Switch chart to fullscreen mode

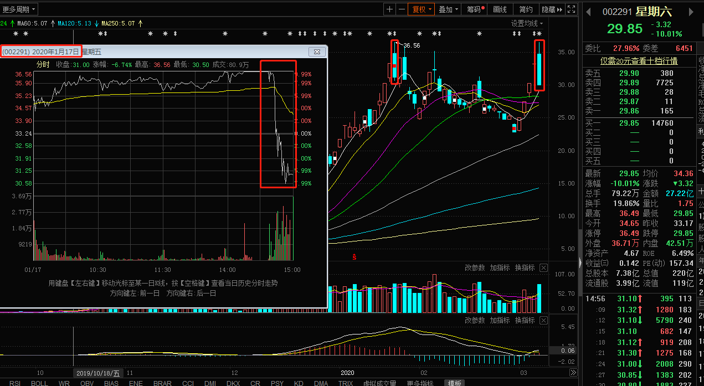tap(571, 9)
